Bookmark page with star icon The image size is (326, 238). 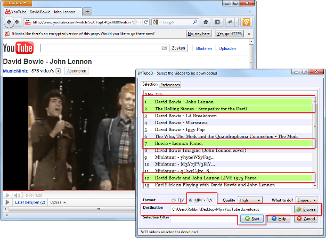135,22
